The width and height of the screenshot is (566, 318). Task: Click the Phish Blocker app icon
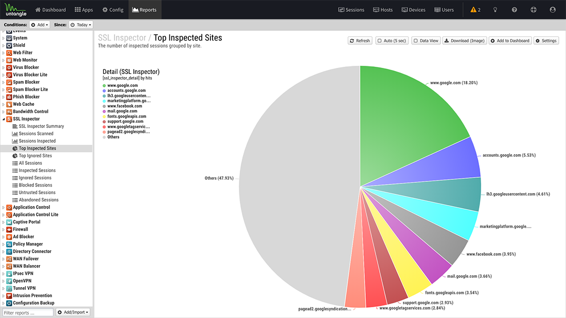pyautogui.click(x=9, y=97)
